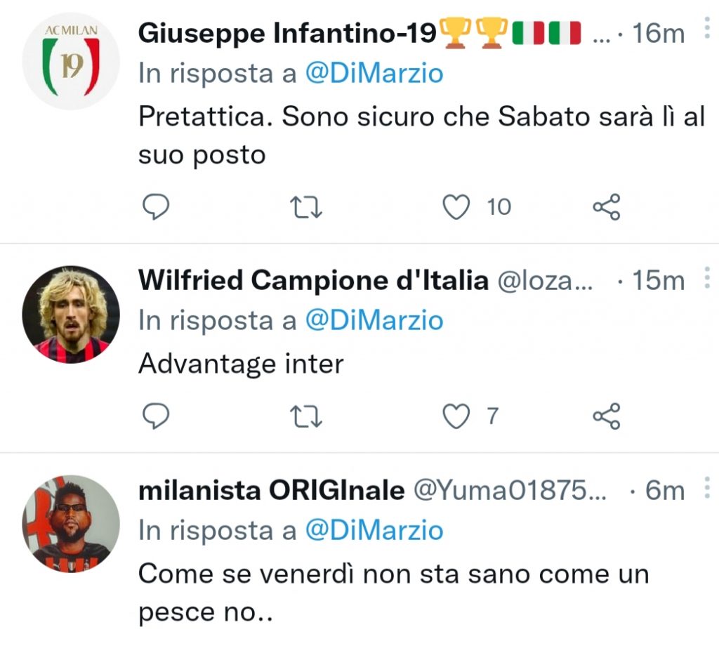Like the tweet with 10 likes
719x646 pixels.
click(456, 206)
